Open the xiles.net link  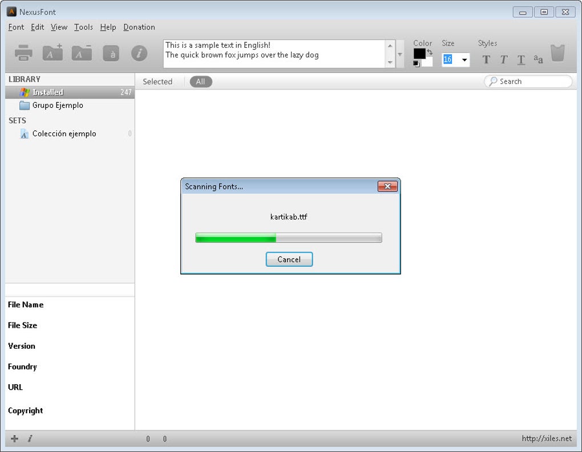click(547, 439)
